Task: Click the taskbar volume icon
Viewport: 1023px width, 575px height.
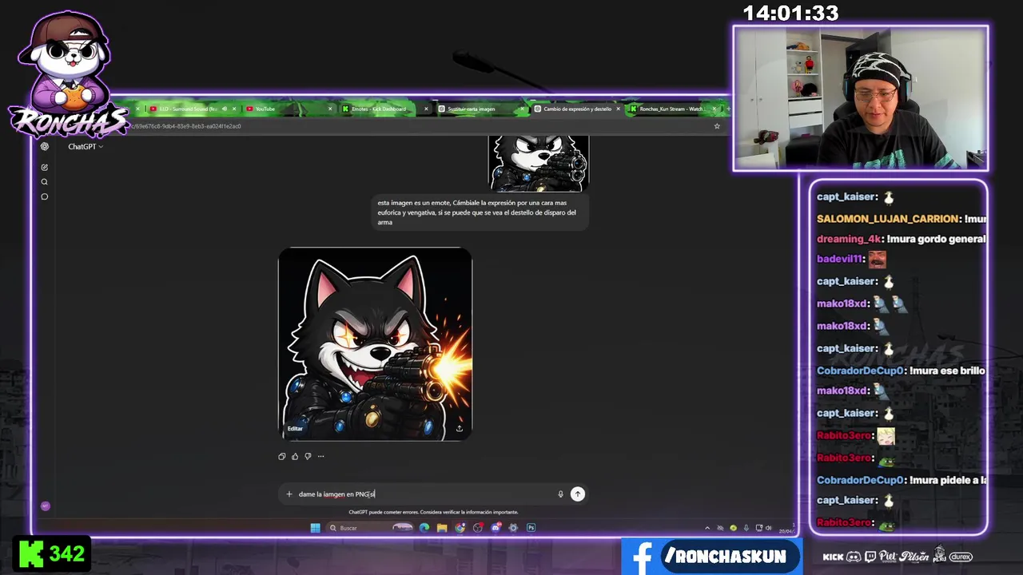Action: tap(769, 528)
